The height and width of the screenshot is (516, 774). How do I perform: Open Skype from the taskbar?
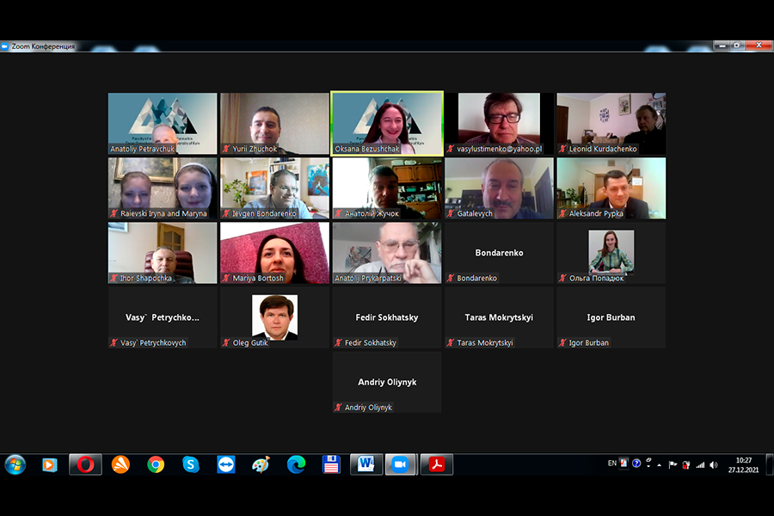pos(191,464)
